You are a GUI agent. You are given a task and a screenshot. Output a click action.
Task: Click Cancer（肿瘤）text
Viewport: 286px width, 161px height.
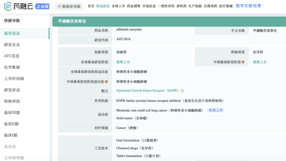pyautogui.click(x=128, y=128)
